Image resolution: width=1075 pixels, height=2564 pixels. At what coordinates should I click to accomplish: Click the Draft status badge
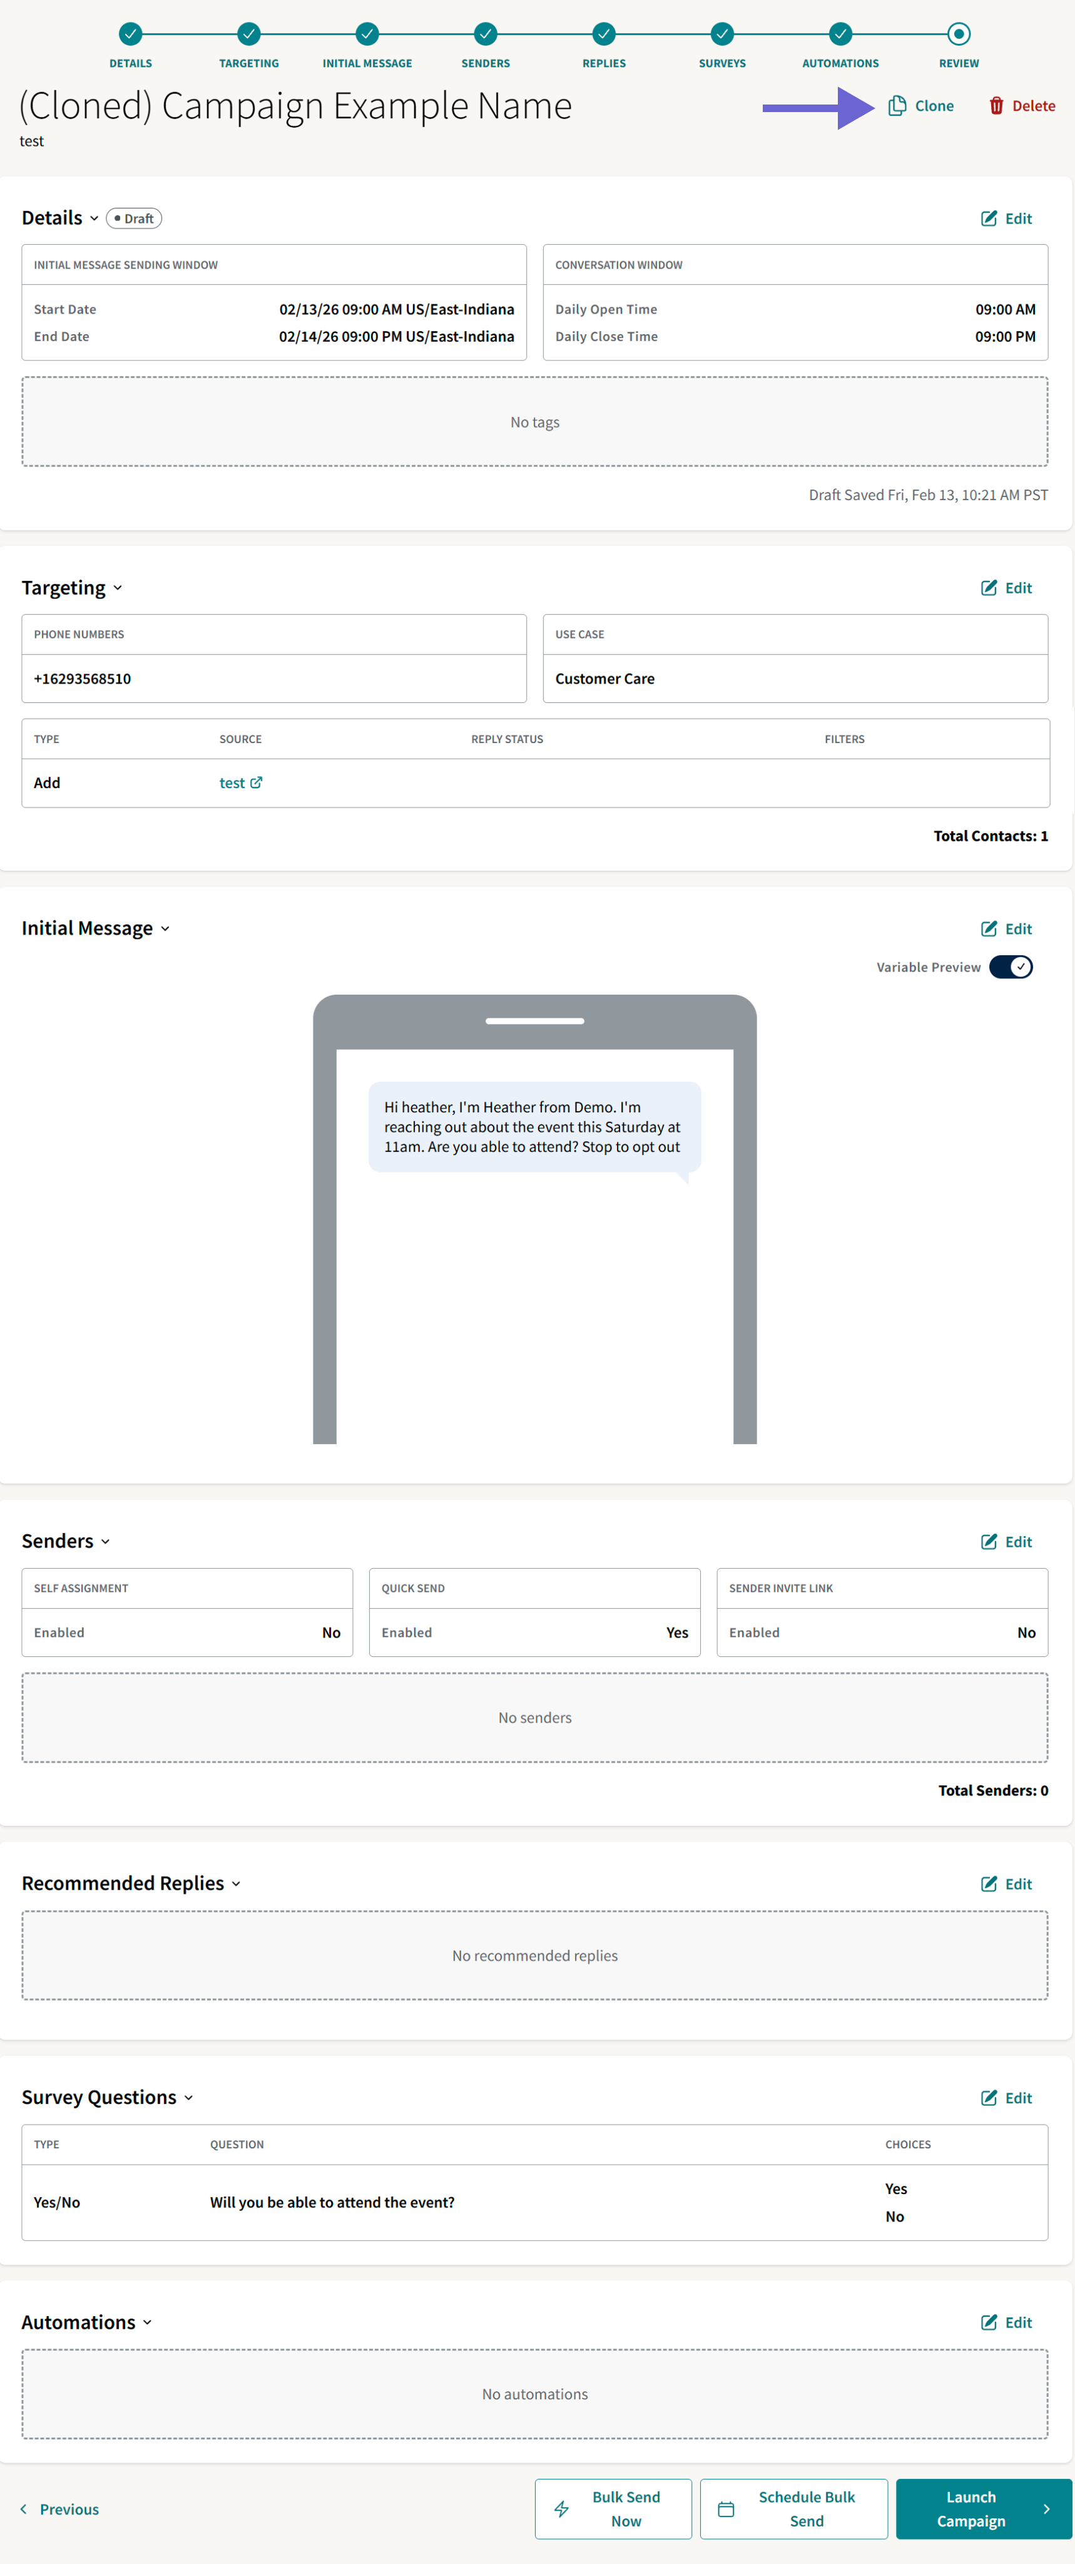coord(135,218)
